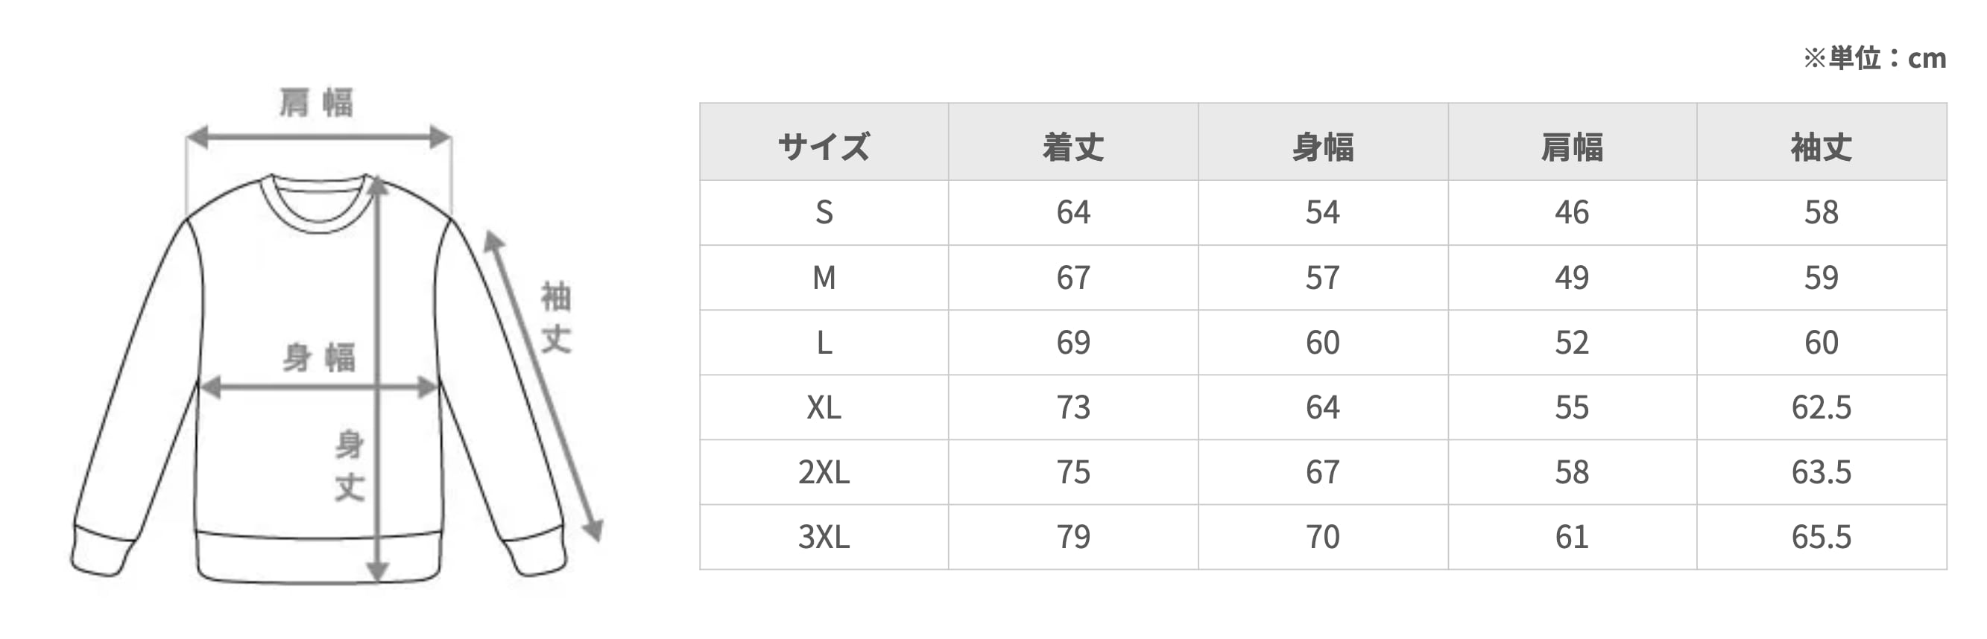1987x639 pixels.
Task: Click the サイズ column header
Action: tap(824, 147)
